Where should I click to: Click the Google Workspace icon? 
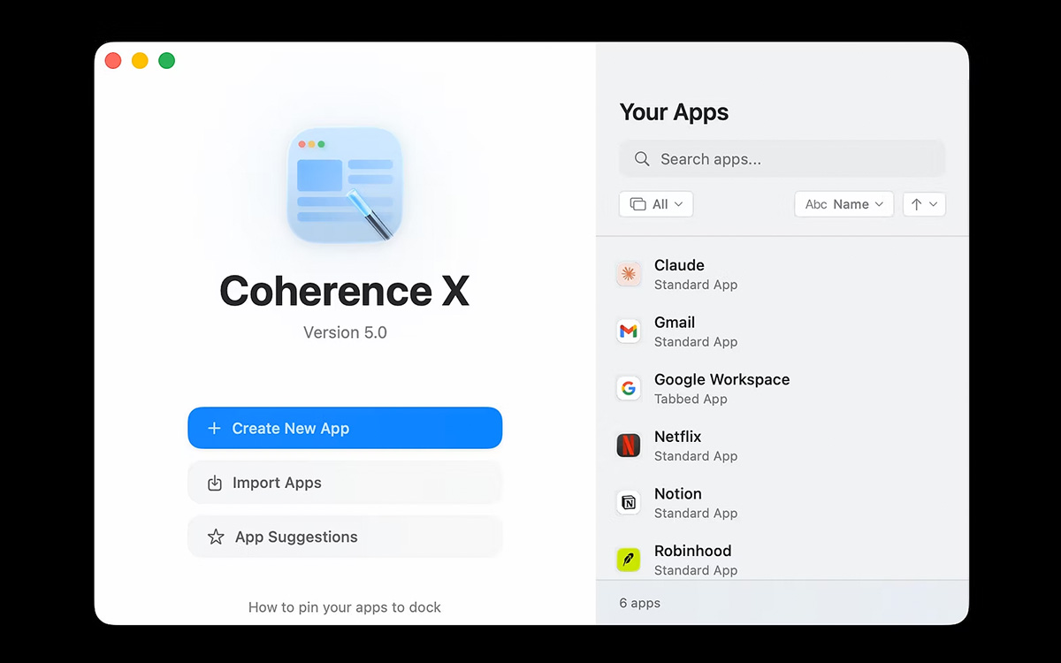point(629,388)
